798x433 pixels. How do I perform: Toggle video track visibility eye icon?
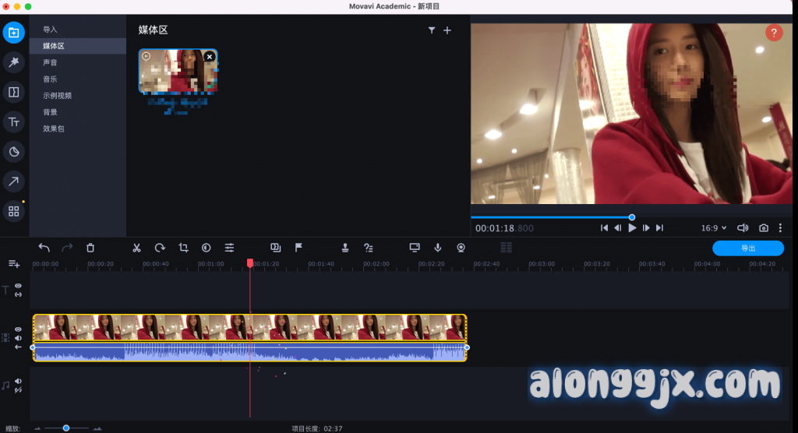[18, 329]
